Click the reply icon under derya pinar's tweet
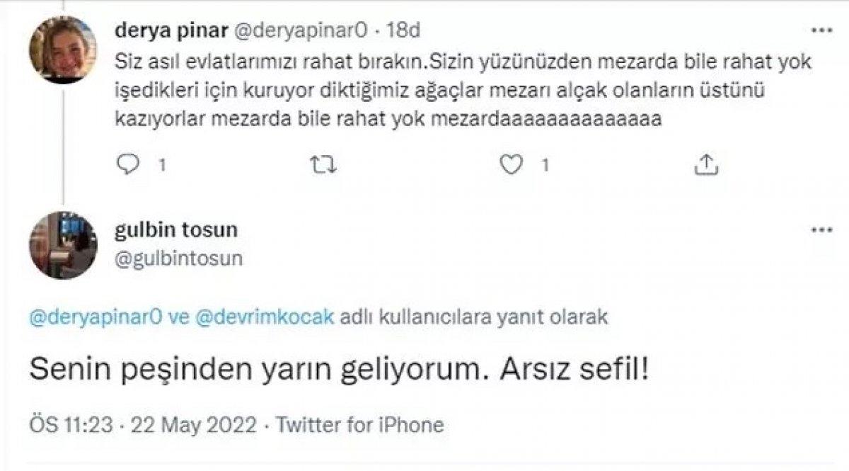Screen dimensions: 849x471 pyautogui.click(x=128, y=164)
